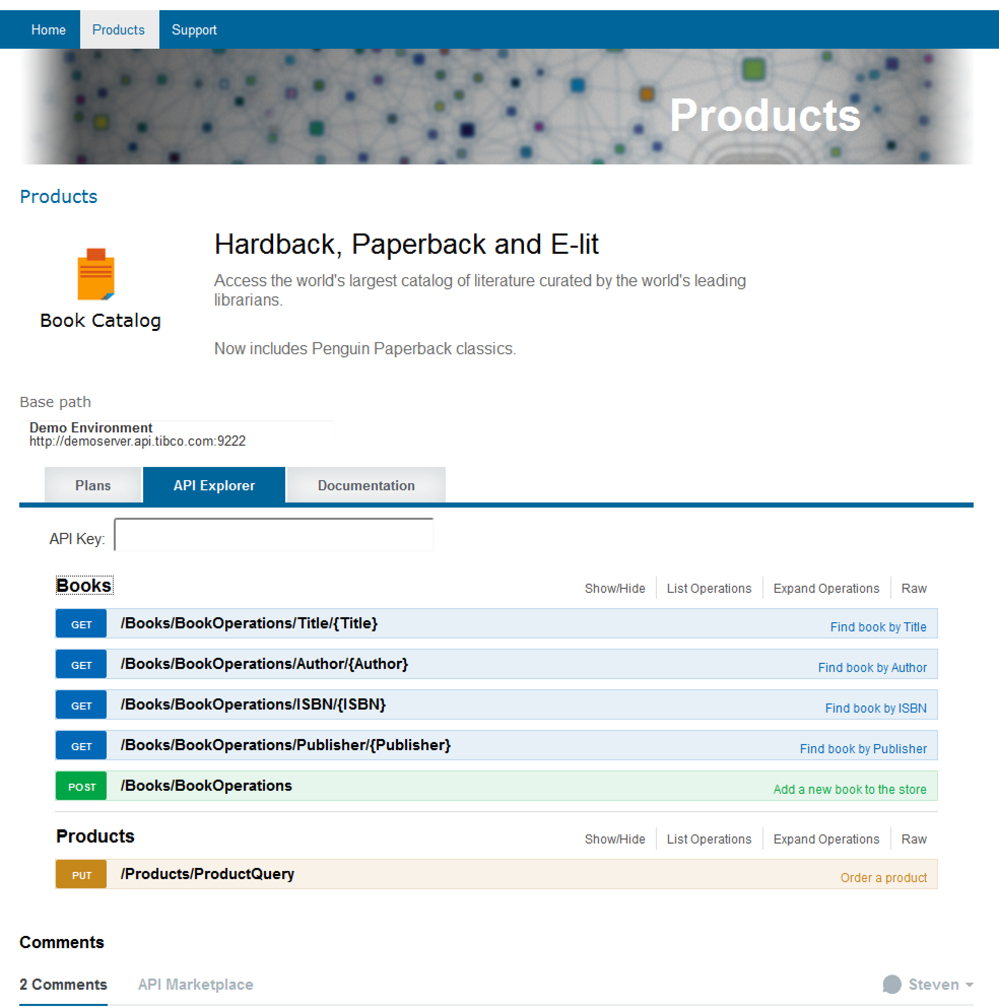The width and height of the screenshot is (999, 1008).
Task: Click Order a product description
Action: click(x=883, y=878)
